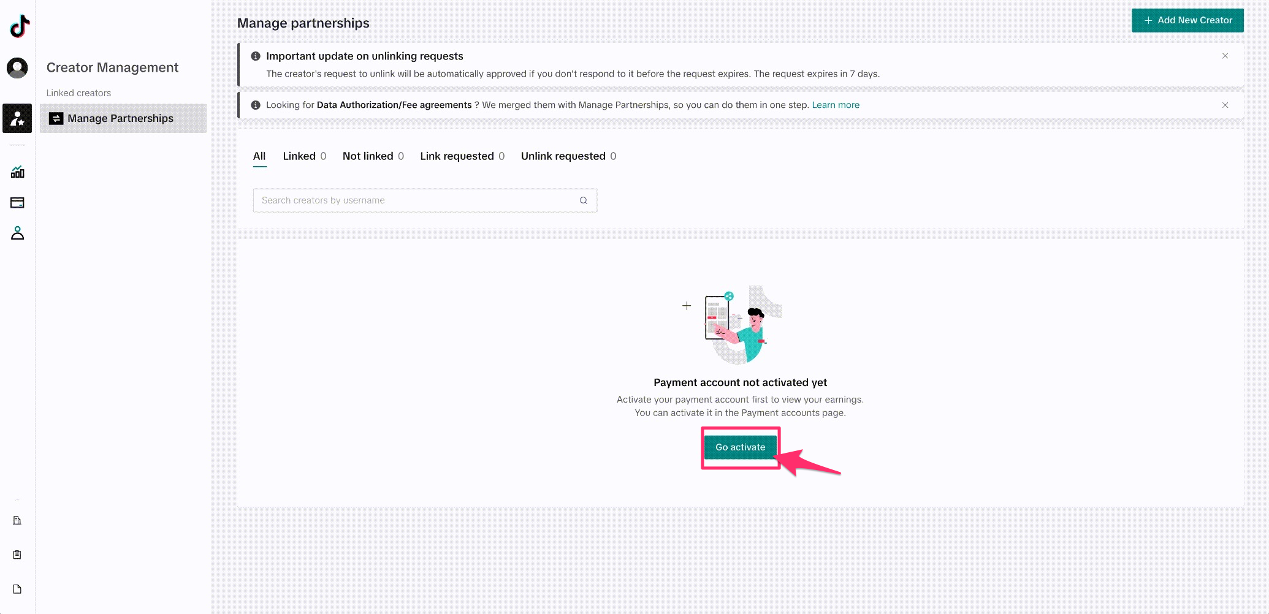Open the analytics chart sidebar icon
Screen dimensions: 1269x614
click(17, 172)
